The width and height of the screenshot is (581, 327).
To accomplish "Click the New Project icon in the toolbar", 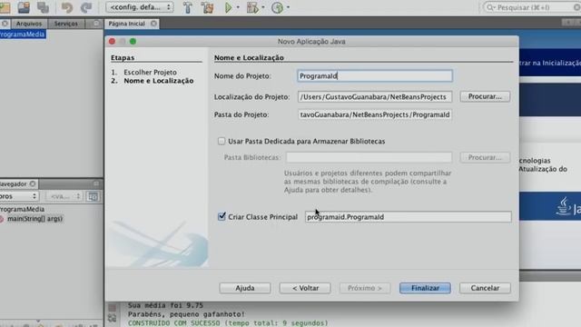I will [5, 7].
